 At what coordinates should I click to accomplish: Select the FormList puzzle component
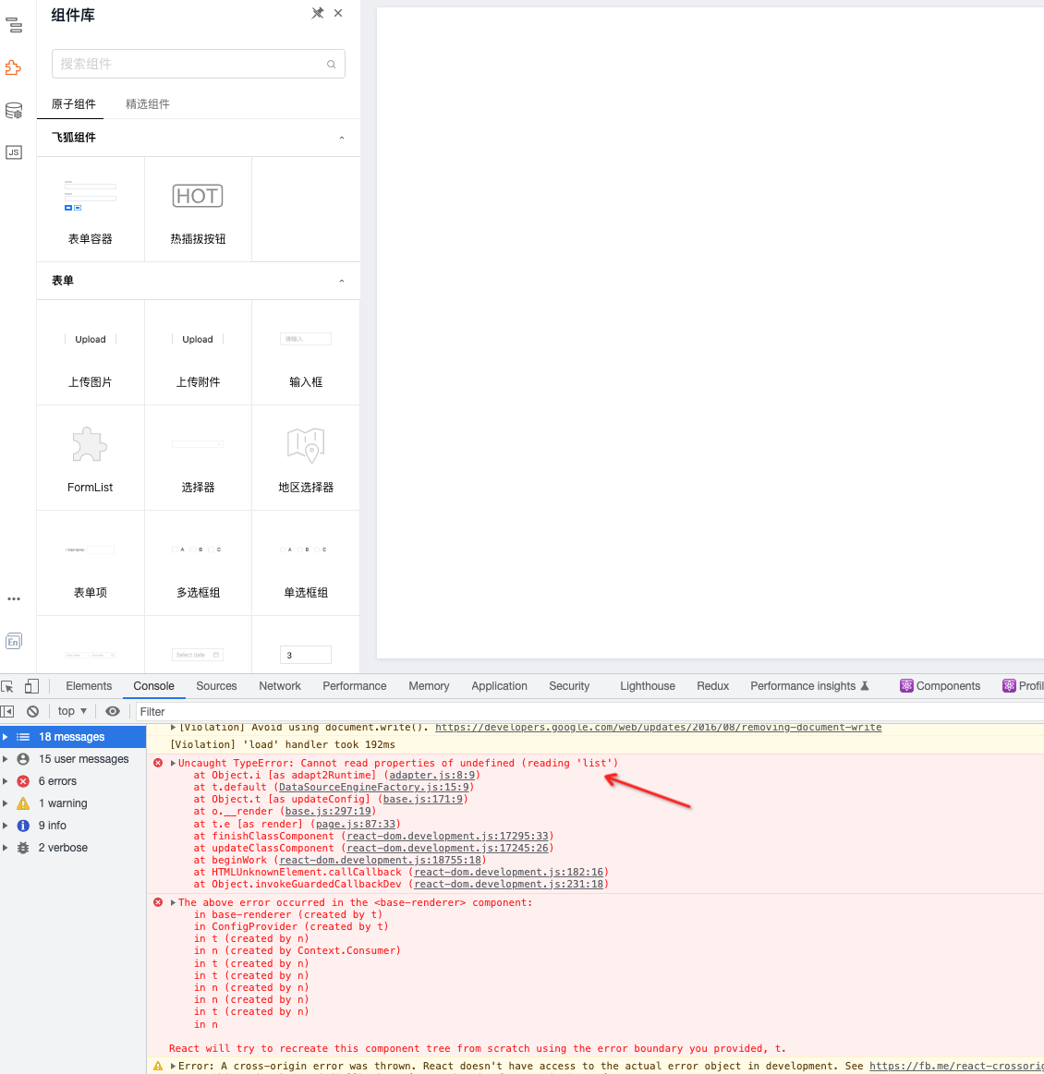91,457
